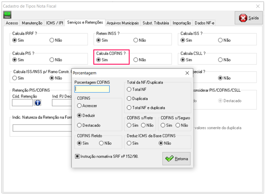Image resolution: width=266 pixels, height=196 pixels.
Task: Switch to the ICMS / IPI tab
Action: (55, 23)
